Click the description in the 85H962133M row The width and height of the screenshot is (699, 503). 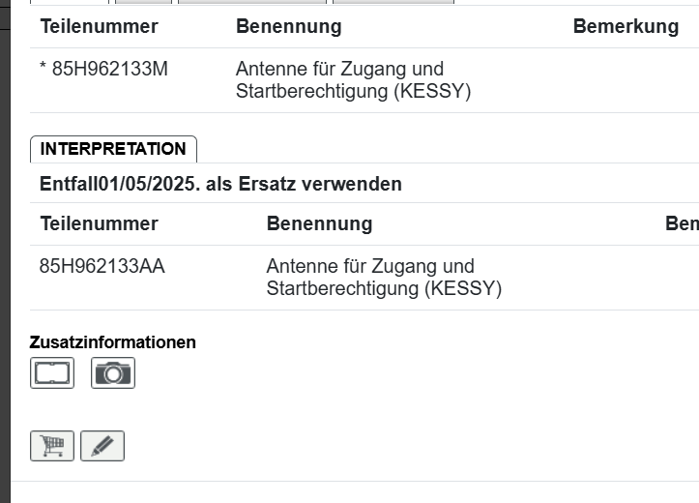click(353, 80)
